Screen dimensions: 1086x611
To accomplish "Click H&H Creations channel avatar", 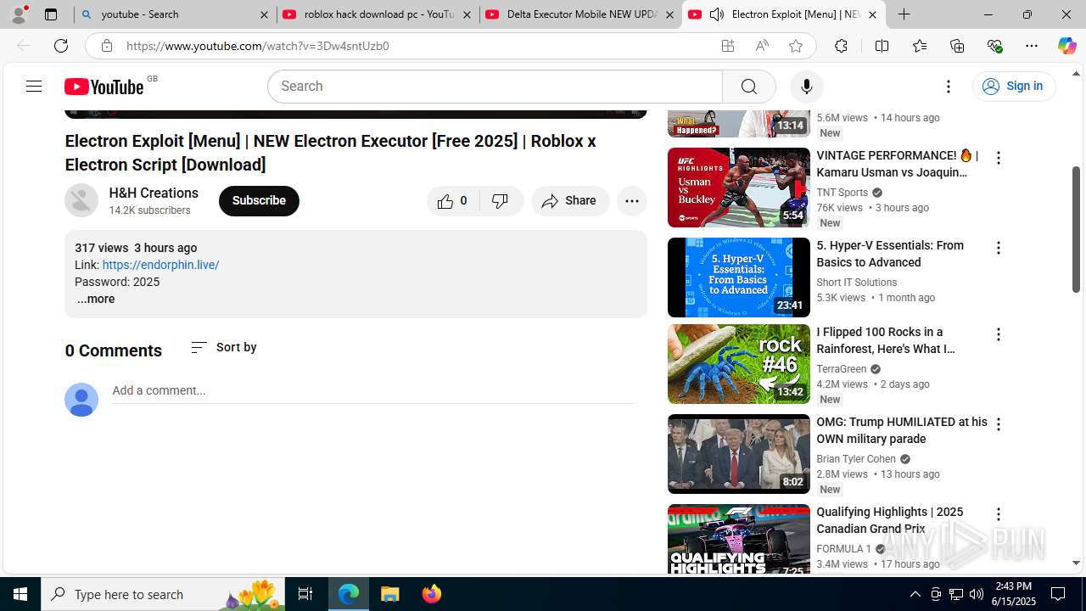I will pos(81,200).
